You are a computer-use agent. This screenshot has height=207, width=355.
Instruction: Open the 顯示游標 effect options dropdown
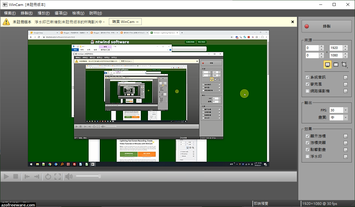click(x=345, y=136)
